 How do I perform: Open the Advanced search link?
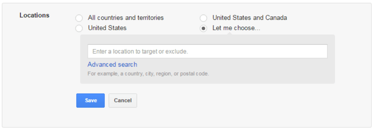pos(112,65)
